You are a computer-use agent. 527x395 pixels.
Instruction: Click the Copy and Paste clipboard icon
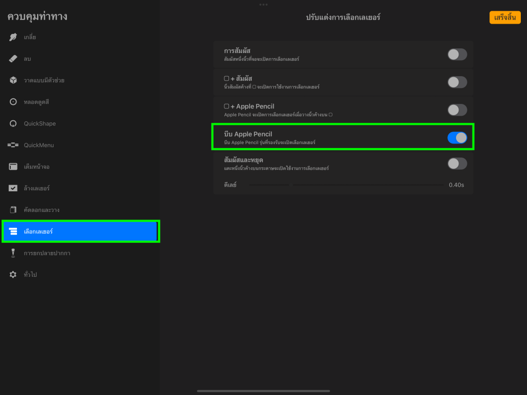pyautogui.click(x=13, y=210)
